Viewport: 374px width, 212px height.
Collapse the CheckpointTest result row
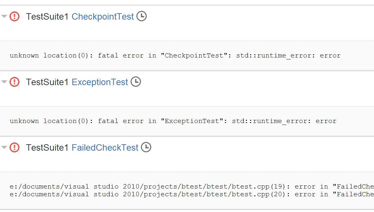click(4, 16)
